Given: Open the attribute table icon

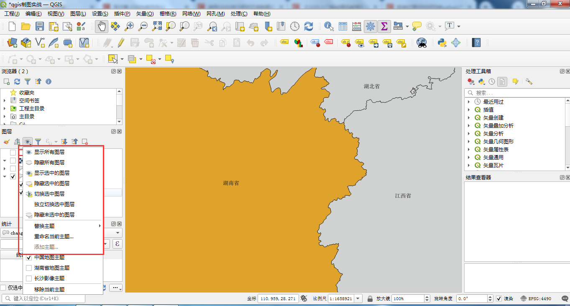Looking at the screenshot, I should click(343, 26).
